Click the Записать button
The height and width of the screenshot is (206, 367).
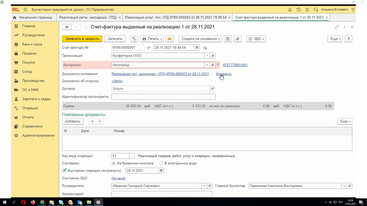[115, 39]
